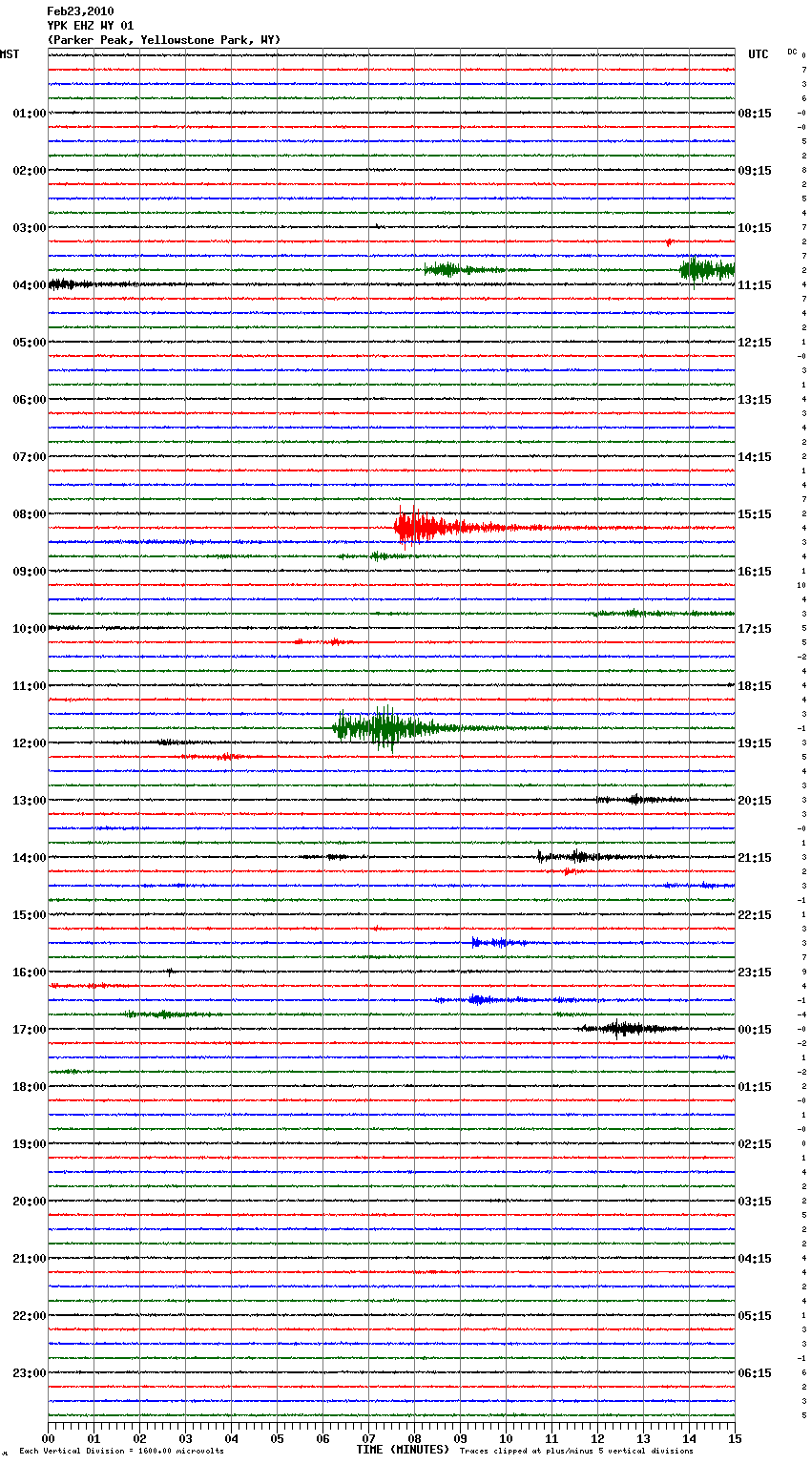The width and height of the screenshot is (811, 1464).
Task: Click the minute 08 tick label on the bottom axis
Action: (414, 1438)
